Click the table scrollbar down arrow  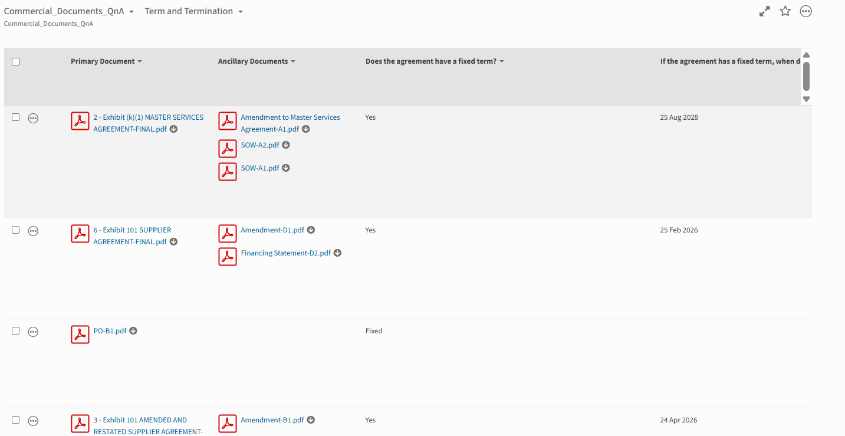click(806, 99)
